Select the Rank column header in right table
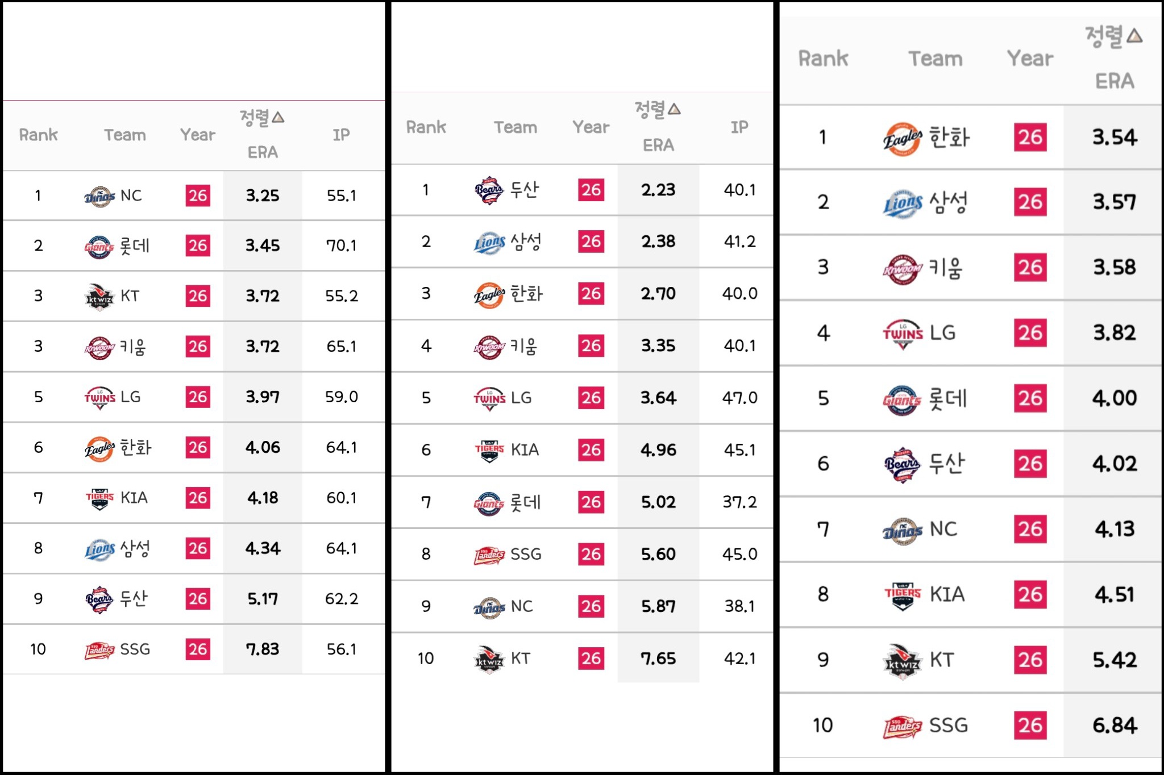Viewport: 1164px width, 775px height. (x=823, y=59)
